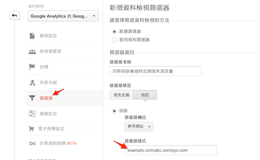This screenshot has height=160, width=260.
Task: Choose the 排除 radio option
Action: coord(114,111)
